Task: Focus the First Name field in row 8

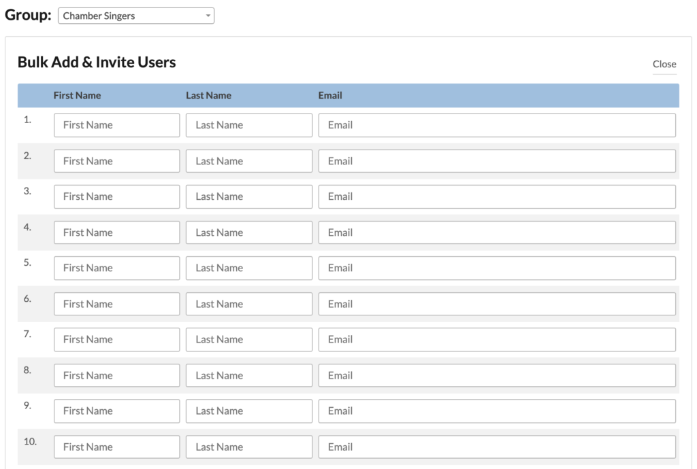Action: tap(116, 375)
